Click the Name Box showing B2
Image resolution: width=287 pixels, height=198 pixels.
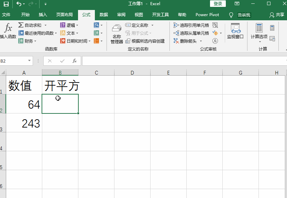click(13, 61)
